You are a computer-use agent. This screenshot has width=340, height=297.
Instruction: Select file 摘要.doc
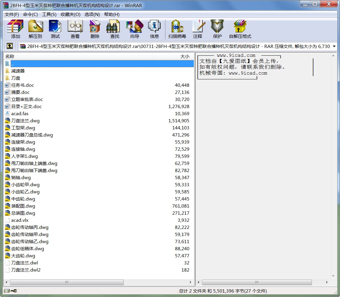(x=20, y=92)
